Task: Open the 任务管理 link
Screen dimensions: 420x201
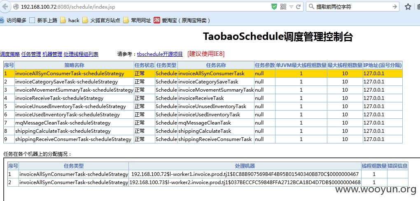Action: [31, 54]
